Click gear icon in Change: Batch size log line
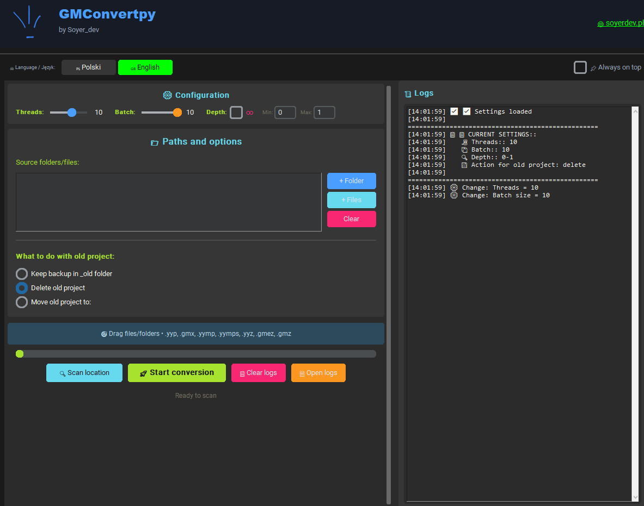Viewport: 644px width, 506px height. coord(454,195)
